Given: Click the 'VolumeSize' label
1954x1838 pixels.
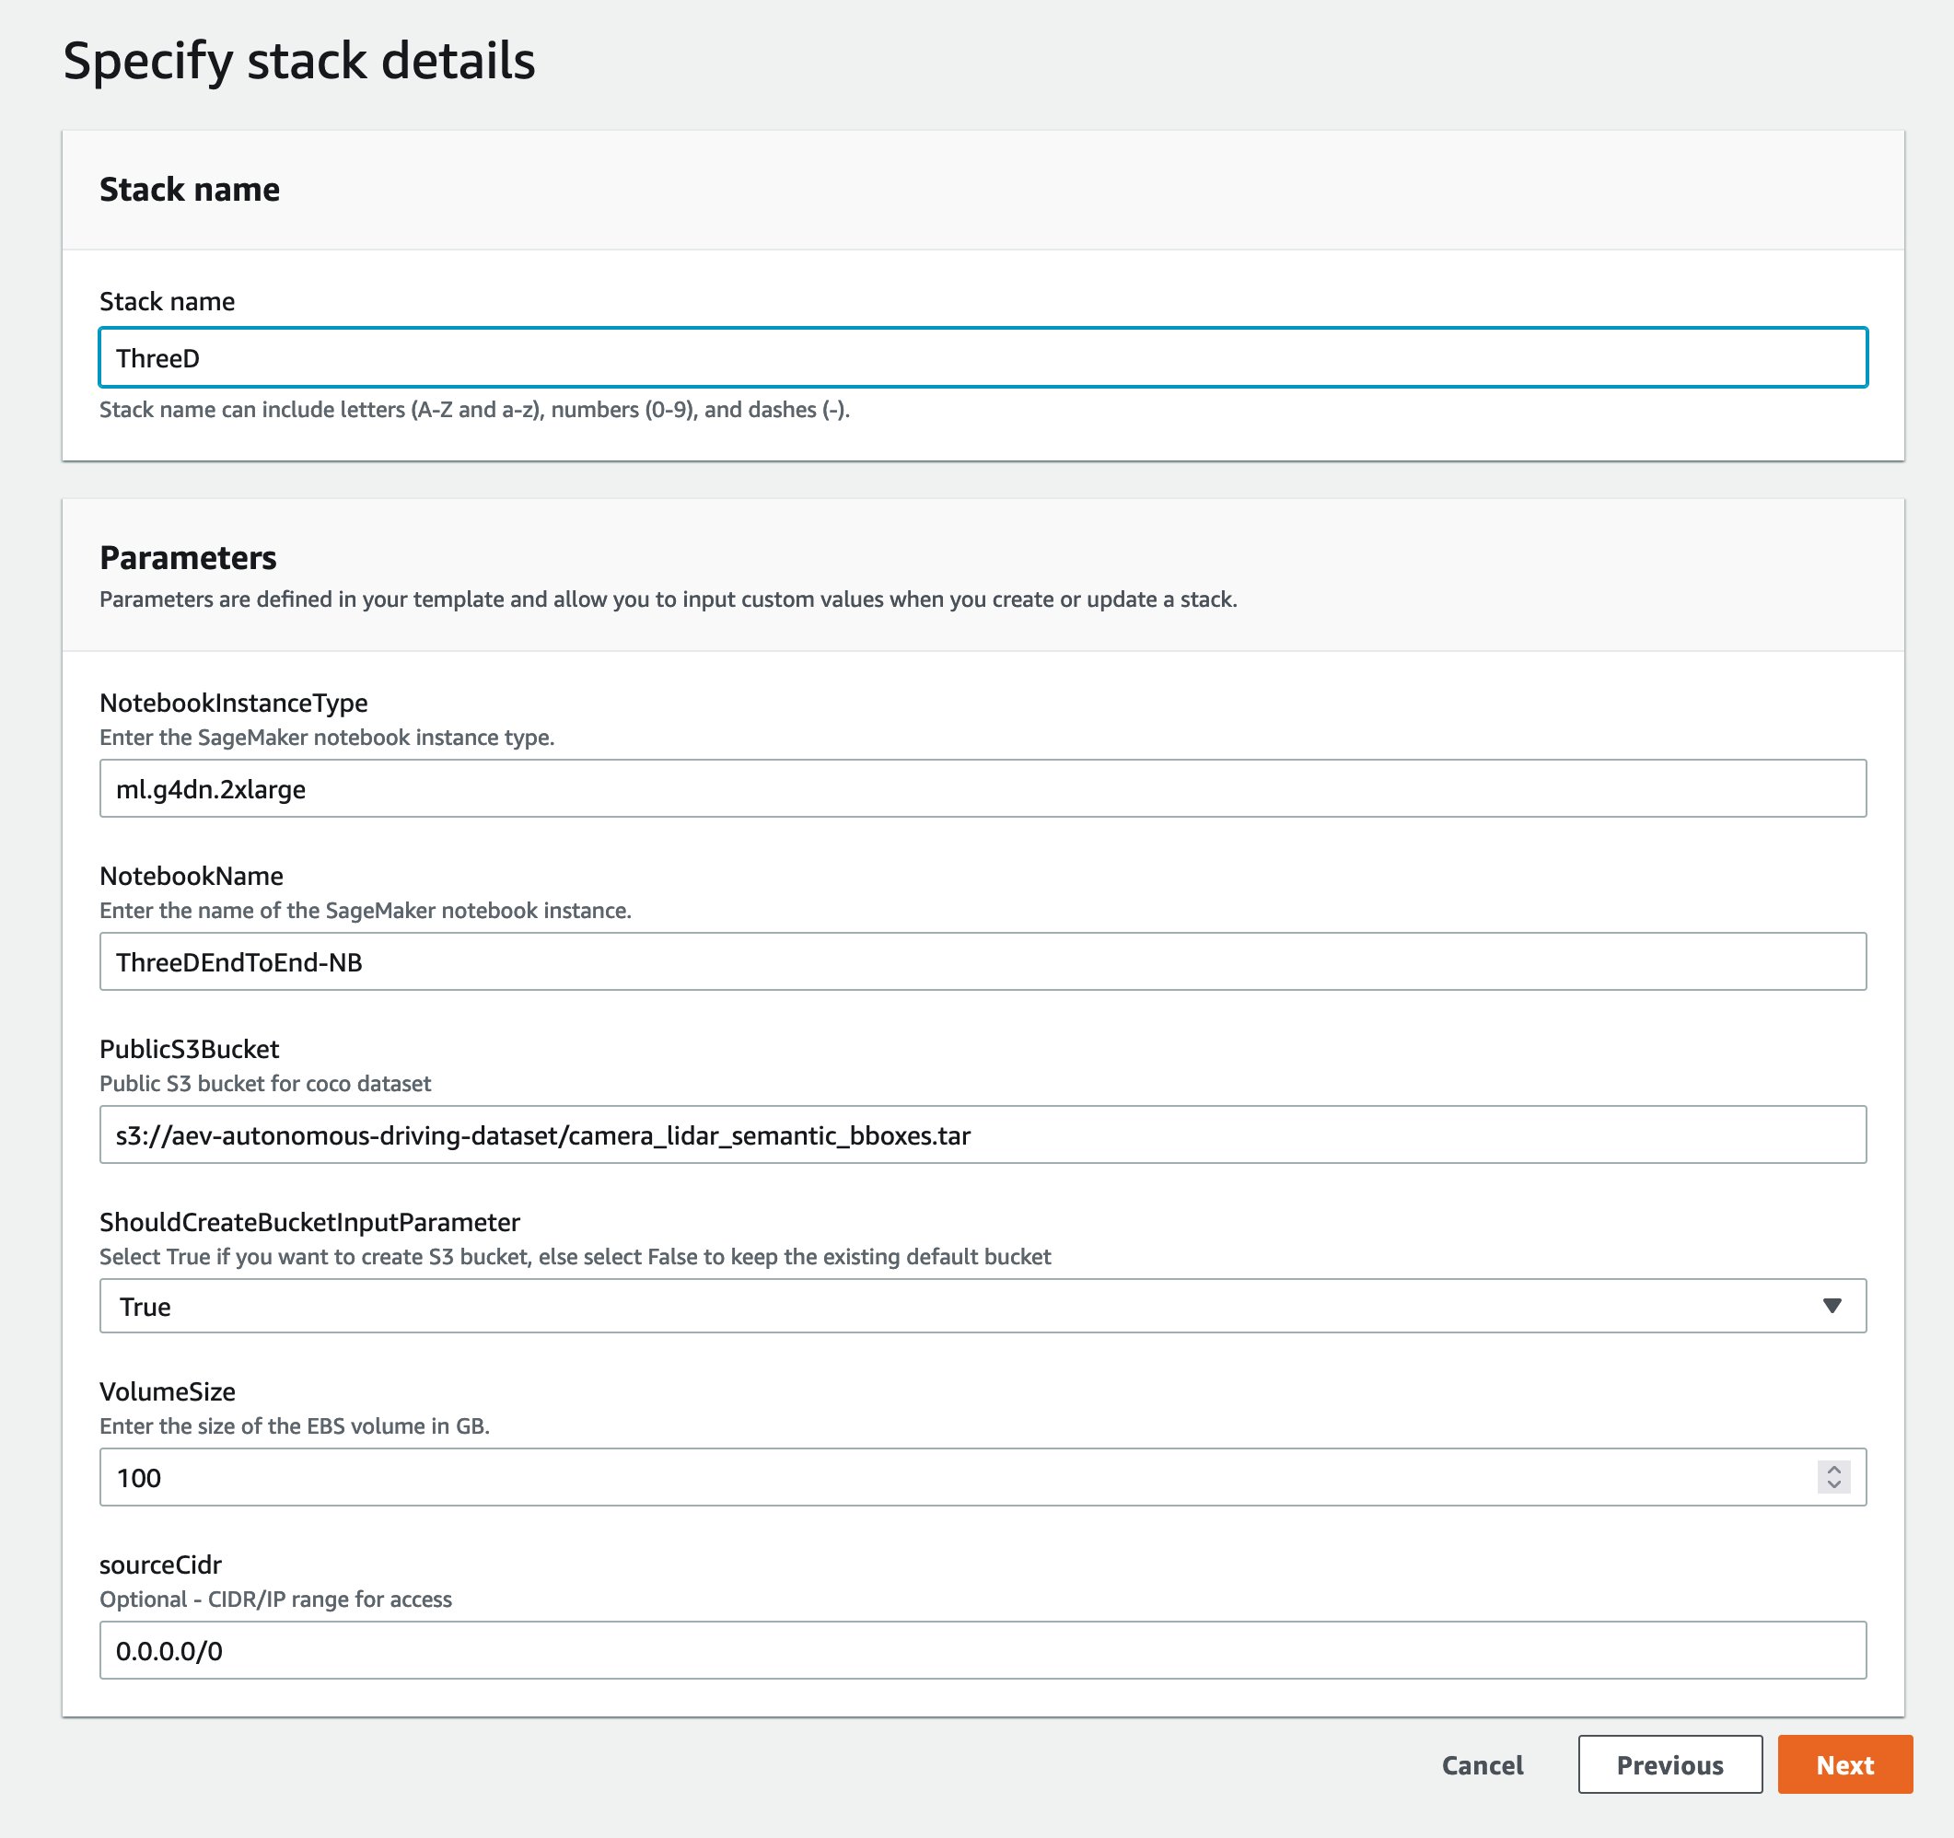Looking at the screenshot, I should 167,1391.
